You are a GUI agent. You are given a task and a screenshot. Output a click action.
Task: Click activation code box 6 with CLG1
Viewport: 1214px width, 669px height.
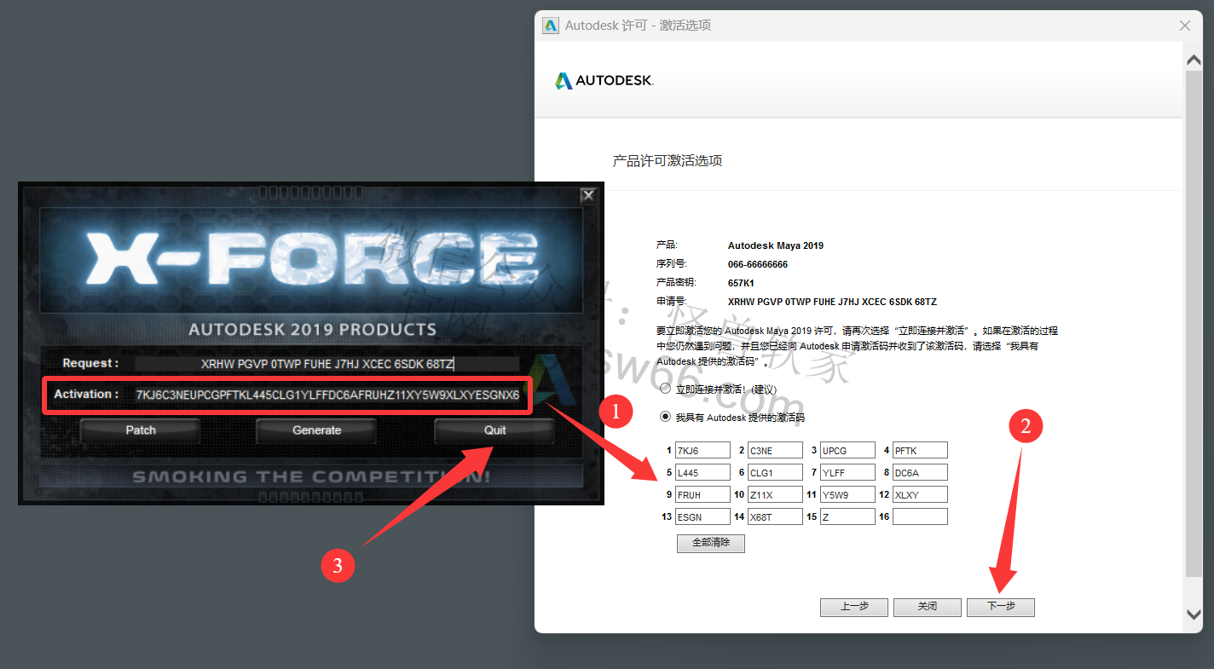pyautogui.click(x=775, y=473)
